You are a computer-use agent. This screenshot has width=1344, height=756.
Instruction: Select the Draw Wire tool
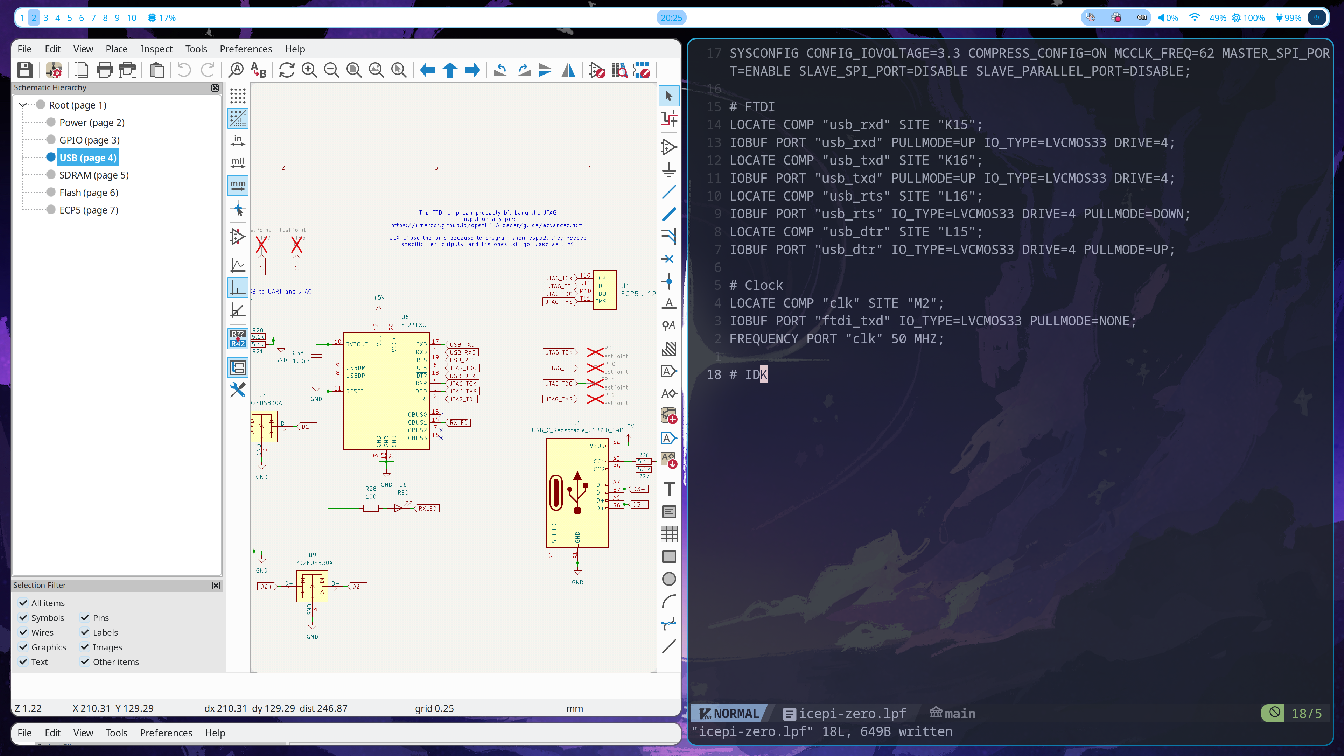[669, 192]
